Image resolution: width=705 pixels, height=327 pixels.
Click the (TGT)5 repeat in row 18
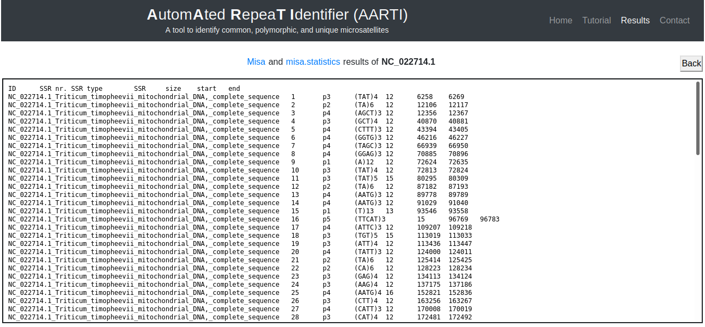(366, 236)
